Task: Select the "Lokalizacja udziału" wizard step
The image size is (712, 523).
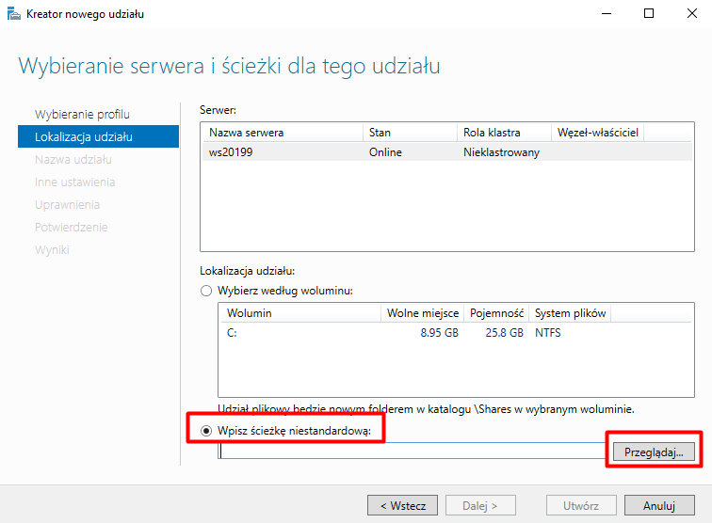Action: click(x=84, y=137)
